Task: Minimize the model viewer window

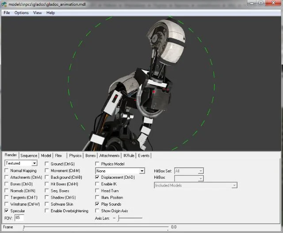Action: pyautogui.click(x=252, y=3)
